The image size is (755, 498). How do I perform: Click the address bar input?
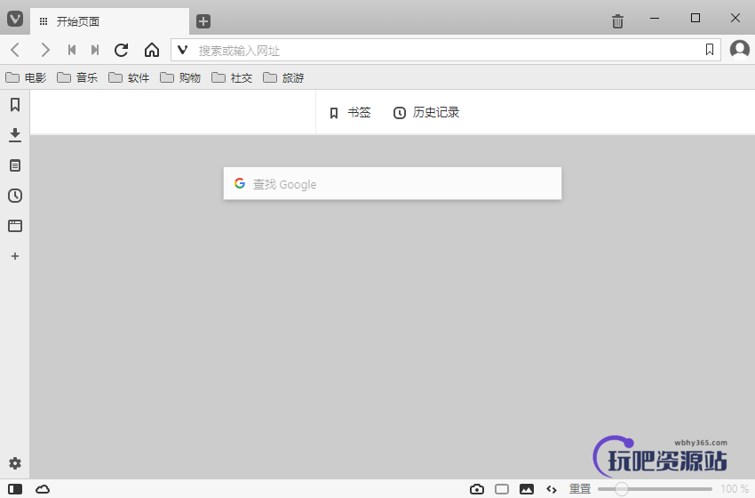[x=448, y=50]
